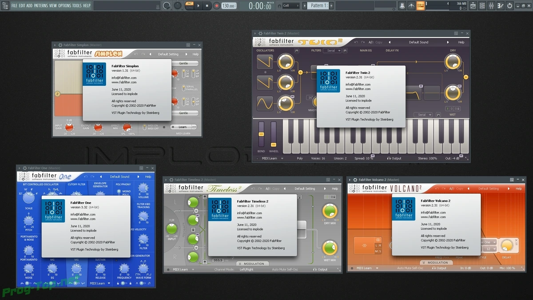Open the EDIT menu
The height and width of the screenshot is (300, 533).
point(22,6)
